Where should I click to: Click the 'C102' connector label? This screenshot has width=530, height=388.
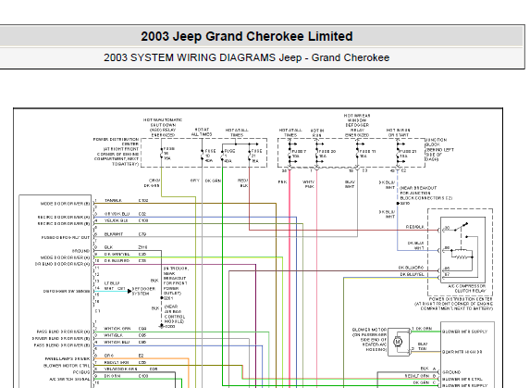143,201
